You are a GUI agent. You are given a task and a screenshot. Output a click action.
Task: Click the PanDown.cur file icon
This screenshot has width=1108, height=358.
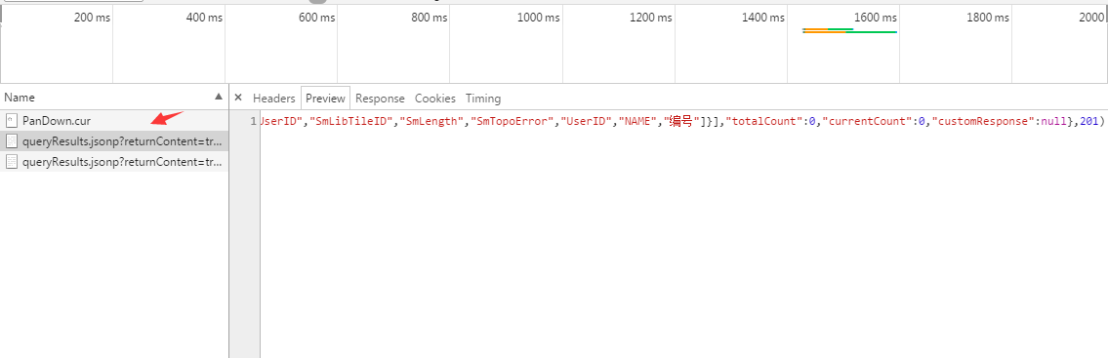(x=11, y=121)
